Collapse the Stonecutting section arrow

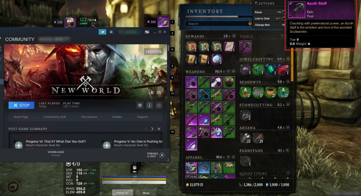[x=288, y=105]
